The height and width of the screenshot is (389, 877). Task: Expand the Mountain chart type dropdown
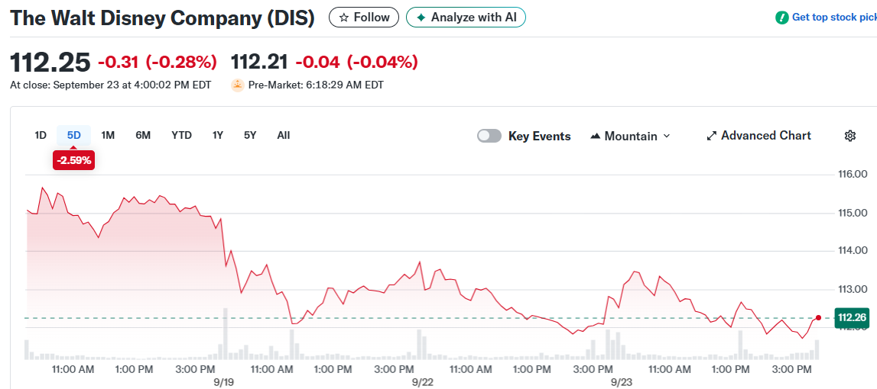click(630, 137)
